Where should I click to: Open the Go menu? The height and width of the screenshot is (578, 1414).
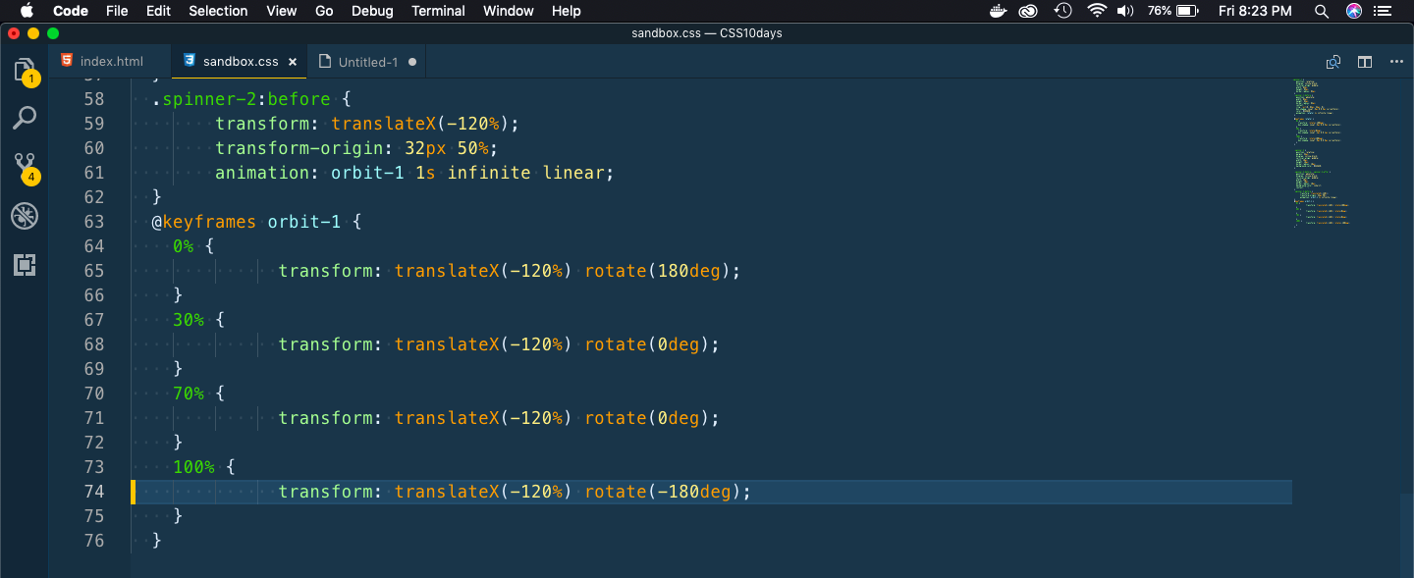pos(325,11)
